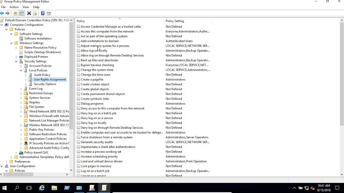The height and width of the screenshot is (193, 344).
Task: Open the Action Center notifications icon
Action: (337, 188)
